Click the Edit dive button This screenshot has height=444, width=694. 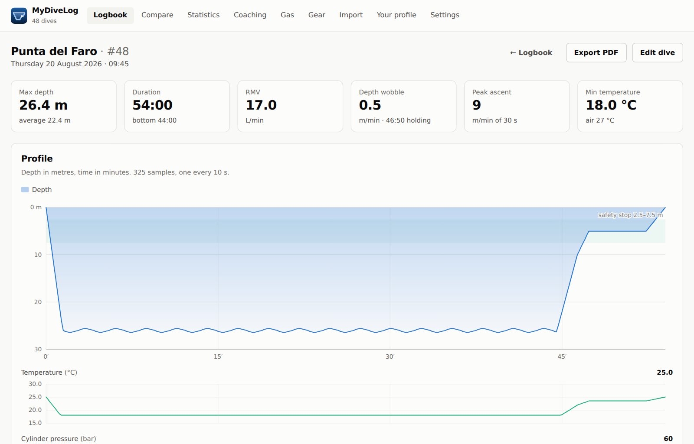[657, 53]
